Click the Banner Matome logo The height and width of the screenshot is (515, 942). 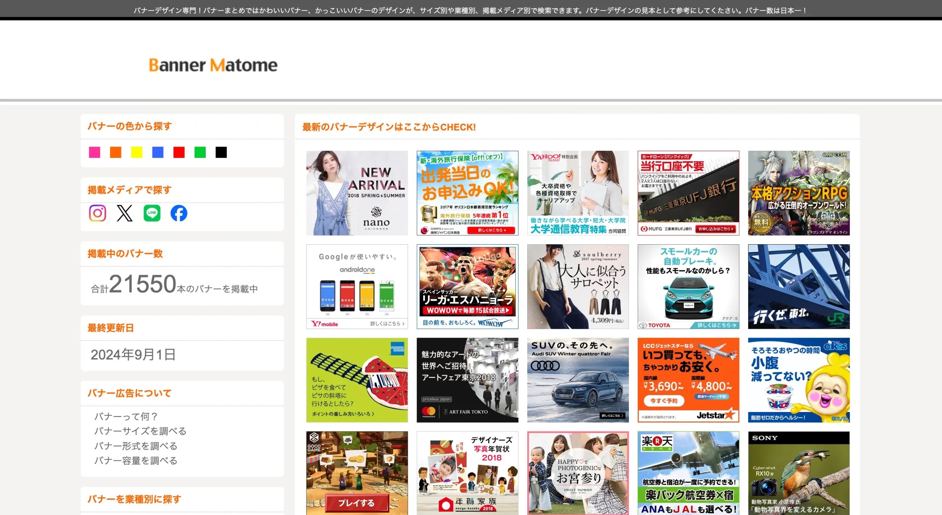213,65
